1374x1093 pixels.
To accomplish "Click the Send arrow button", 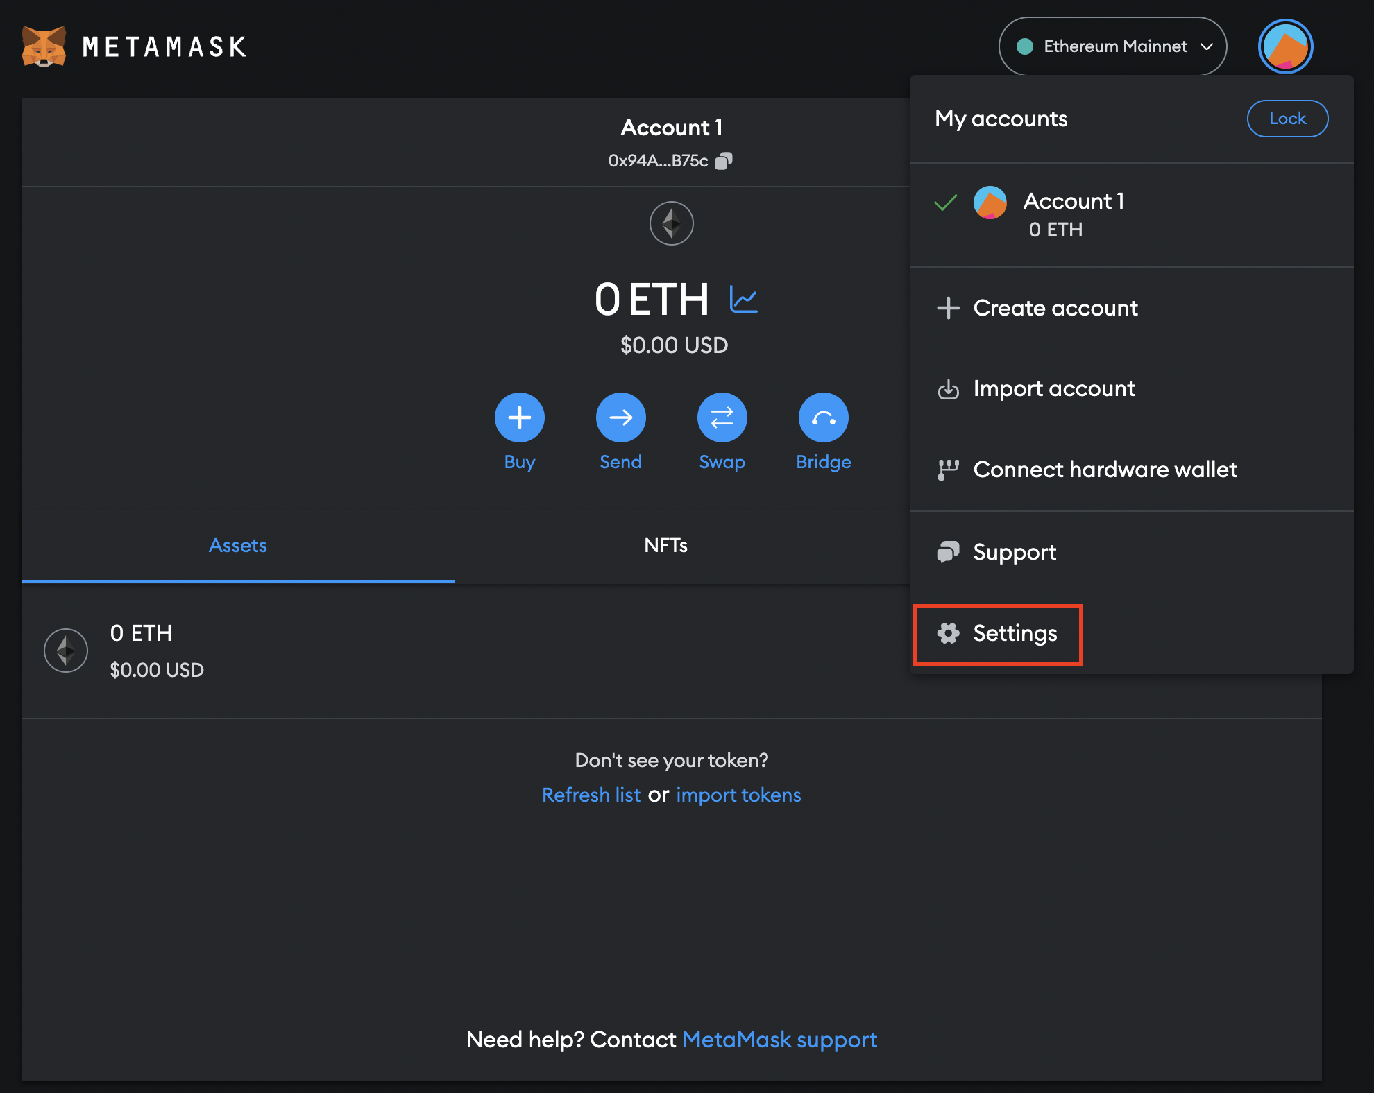I will coord(621,418).
